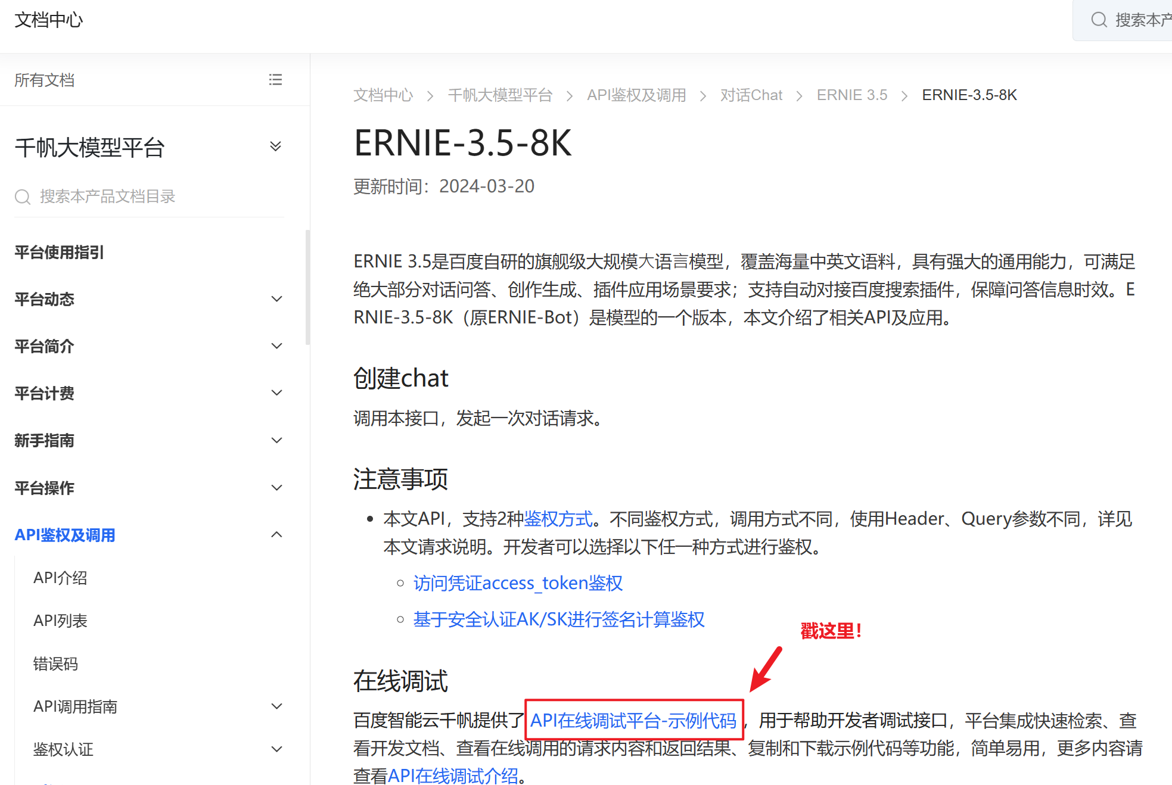This screenshot has height=785, width=1172.
Task: Expand the 平台操作 section
Action: (x=276, y=488)
